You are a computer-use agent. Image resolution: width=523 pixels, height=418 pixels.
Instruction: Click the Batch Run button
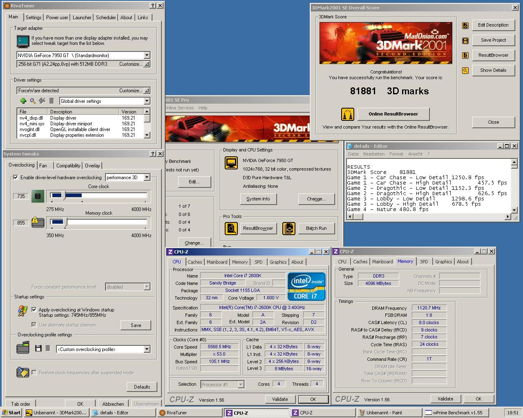pos(316,228)
